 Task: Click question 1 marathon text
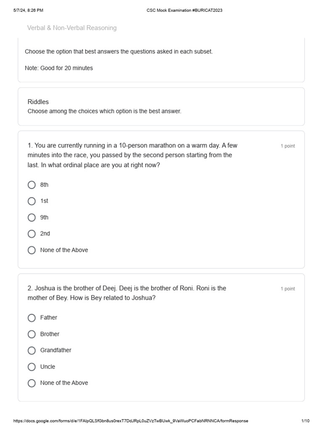pos(132,155)
